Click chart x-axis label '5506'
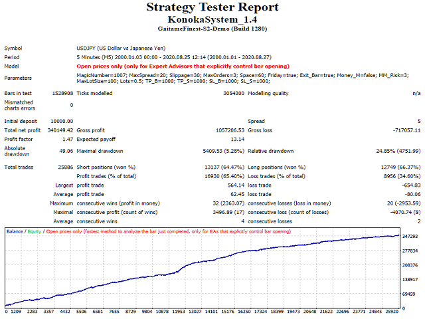 click(81, 312)
